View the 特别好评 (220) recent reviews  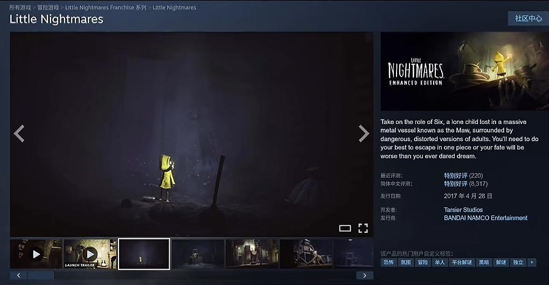455,176
